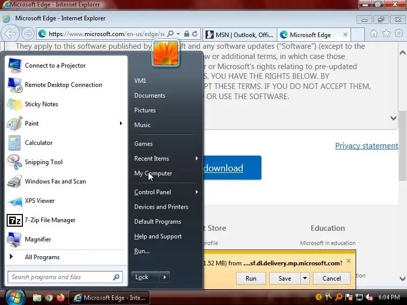Screen dimensions: 407x305
Task: Open the address bar autocomplete dropdown
Action: tap(179, 34)
